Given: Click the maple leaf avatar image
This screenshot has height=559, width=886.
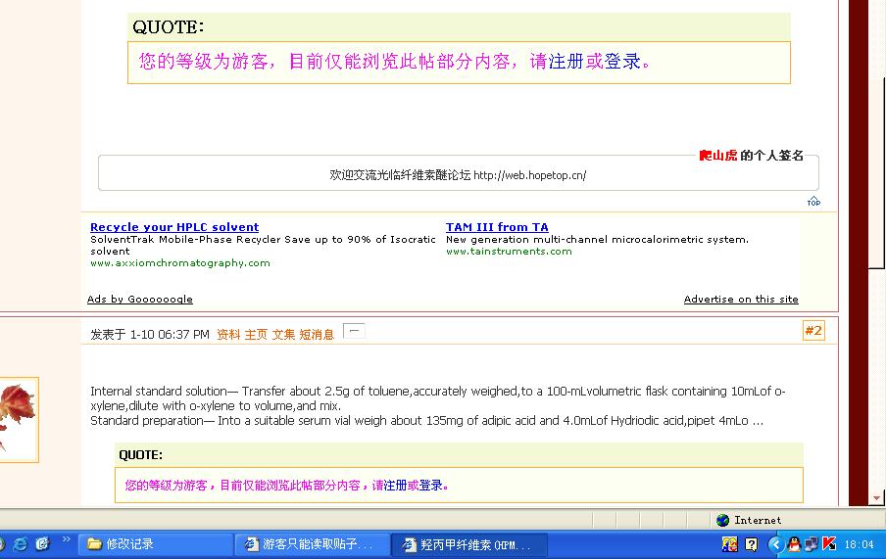Looking at the screenshot, I should [19, 420].
